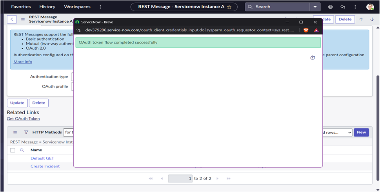
Task: Click the Get OAuth Token related link
Action: (x=23, y=118)
